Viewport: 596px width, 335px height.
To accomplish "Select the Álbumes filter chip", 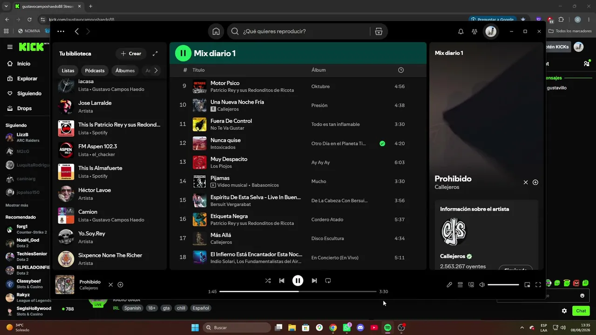I will pos(125,71).
